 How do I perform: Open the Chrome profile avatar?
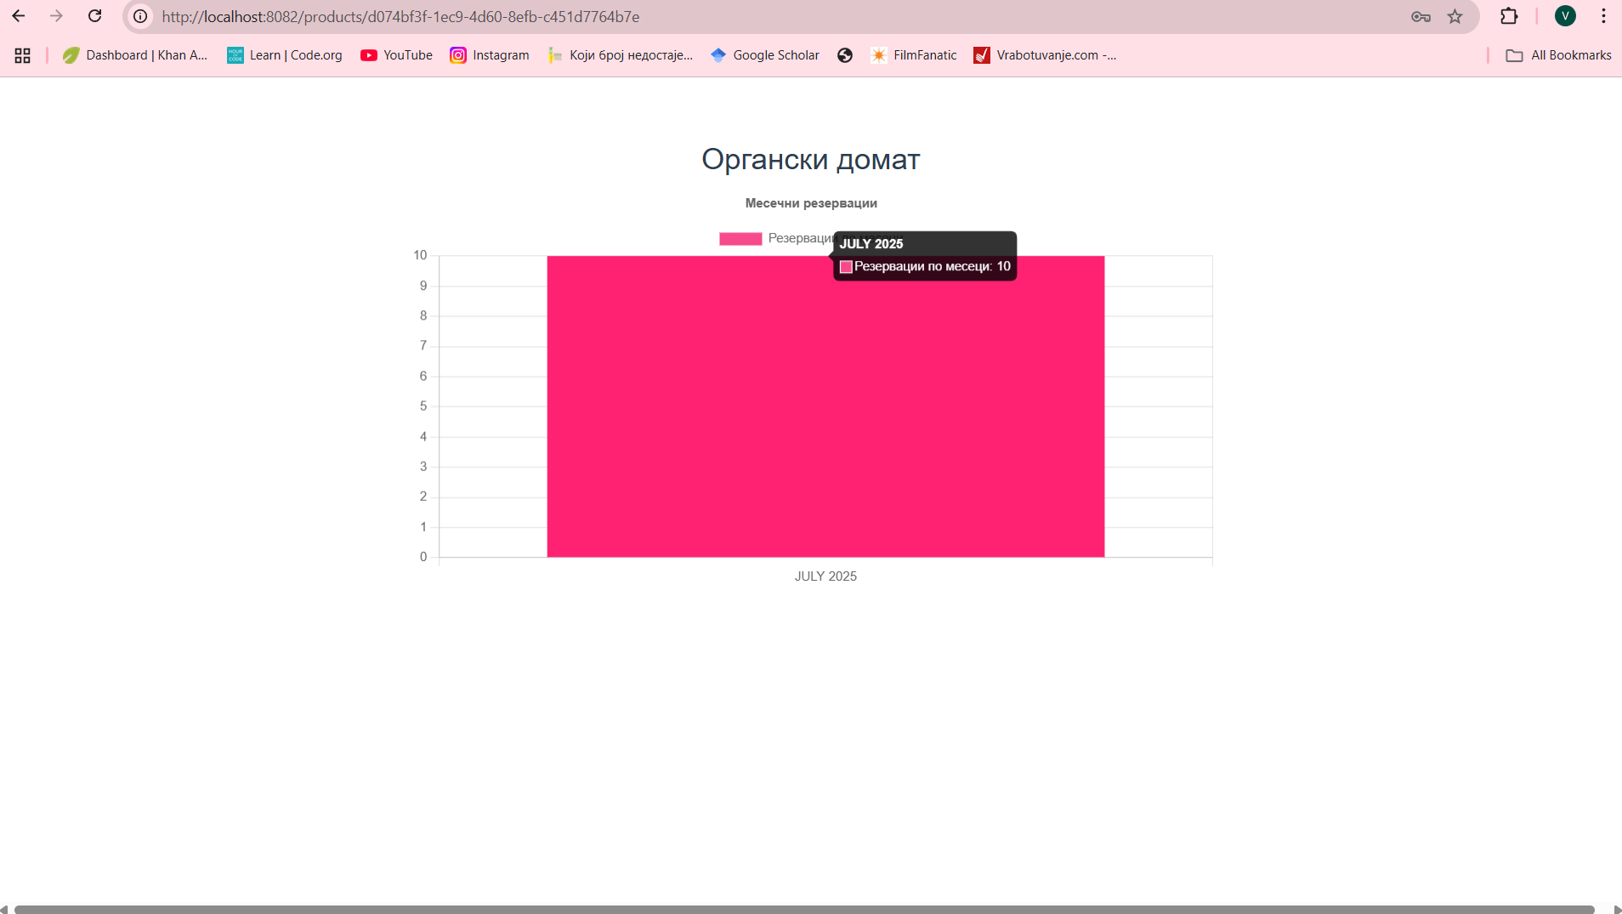[x=1565, y=16]
